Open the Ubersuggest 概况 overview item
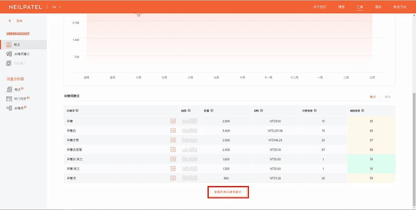The height and width of the screenshot is (210, 416). click(x=23, y=45)
